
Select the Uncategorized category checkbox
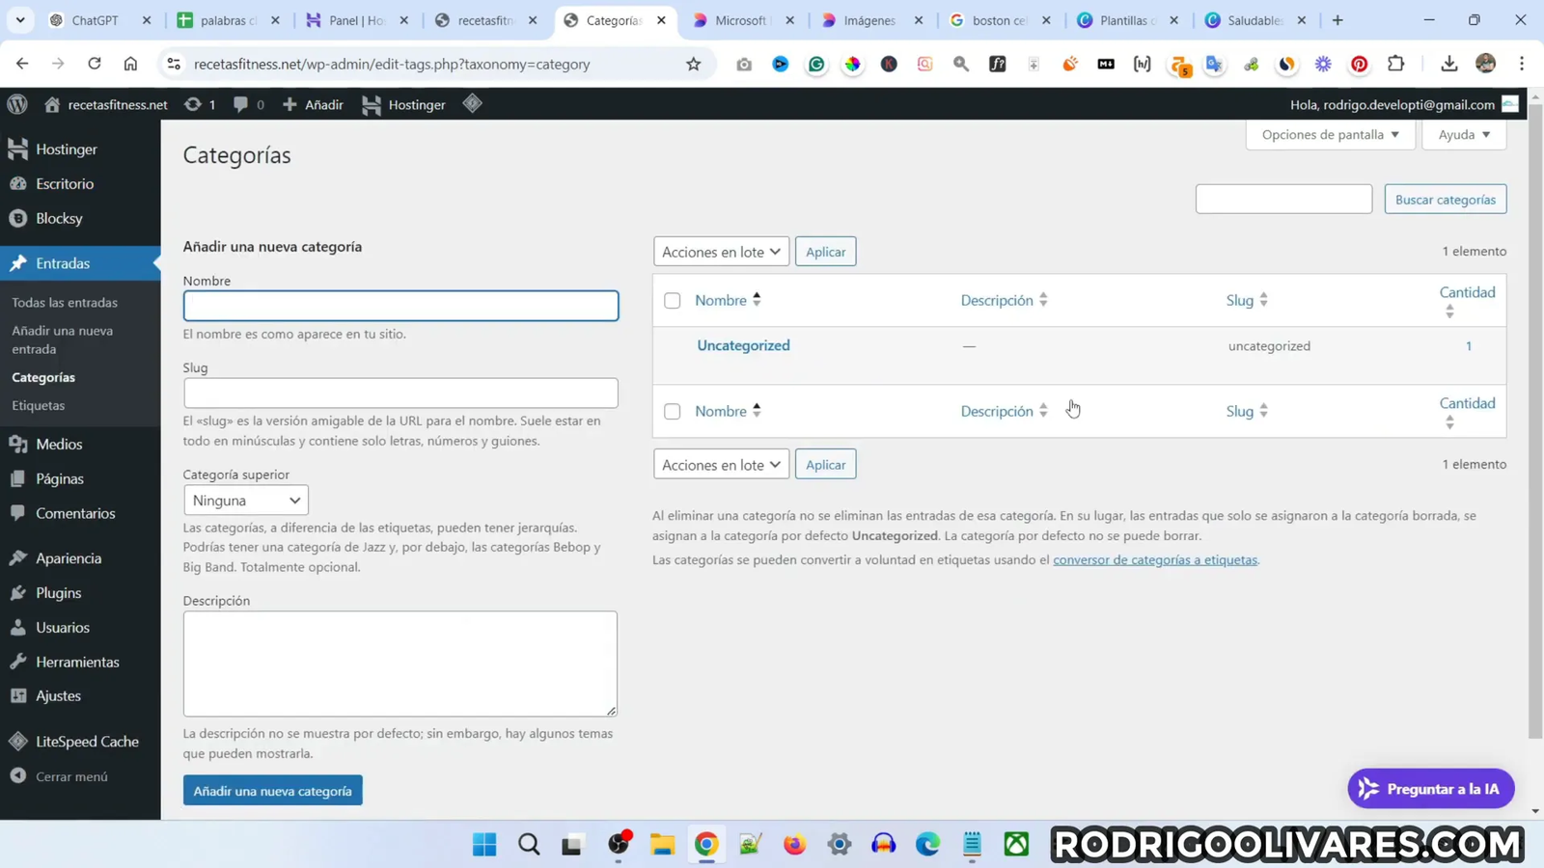(672, 345)
